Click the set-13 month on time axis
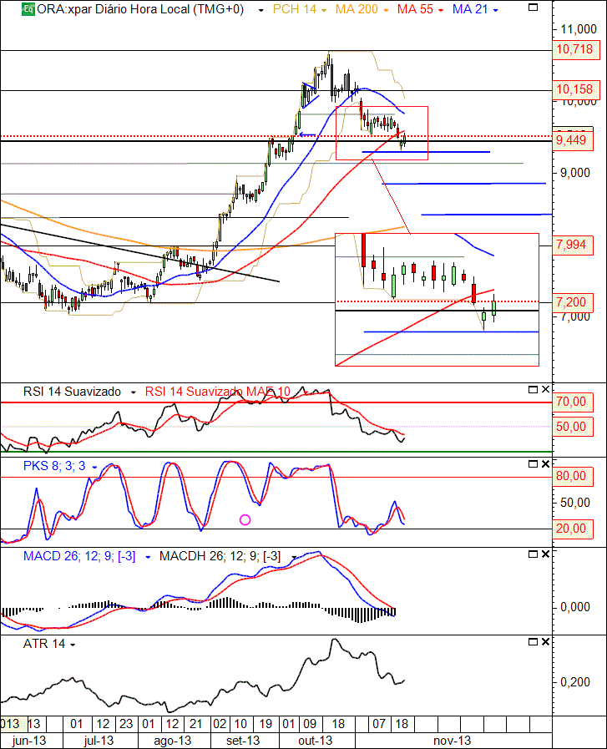Image resolution: width=607 pixels, height=749 pixels. coord(243,741)
